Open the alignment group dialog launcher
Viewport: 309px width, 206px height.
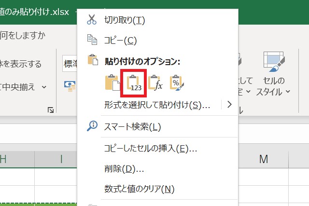tap(51, 110)
